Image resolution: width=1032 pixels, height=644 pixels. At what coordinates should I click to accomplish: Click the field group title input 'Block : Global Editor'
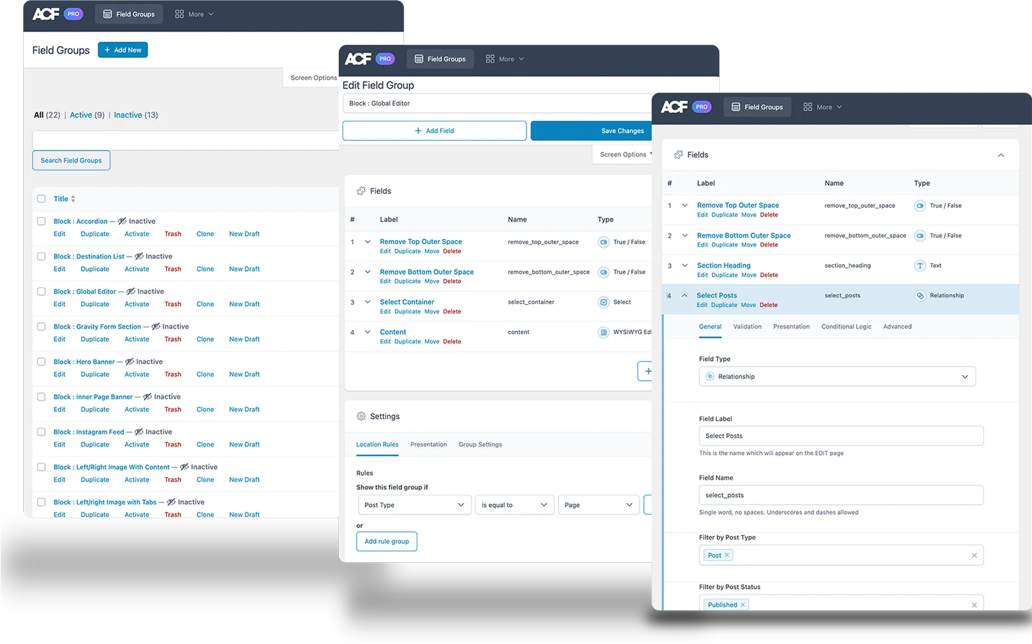(x=497, y=104)
